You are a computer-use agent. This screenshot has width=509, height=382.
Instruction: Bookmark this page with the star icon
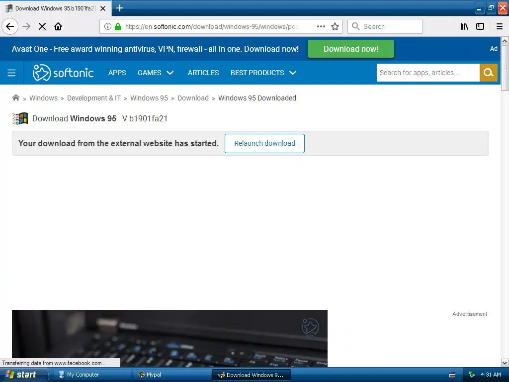click(335, 26)
